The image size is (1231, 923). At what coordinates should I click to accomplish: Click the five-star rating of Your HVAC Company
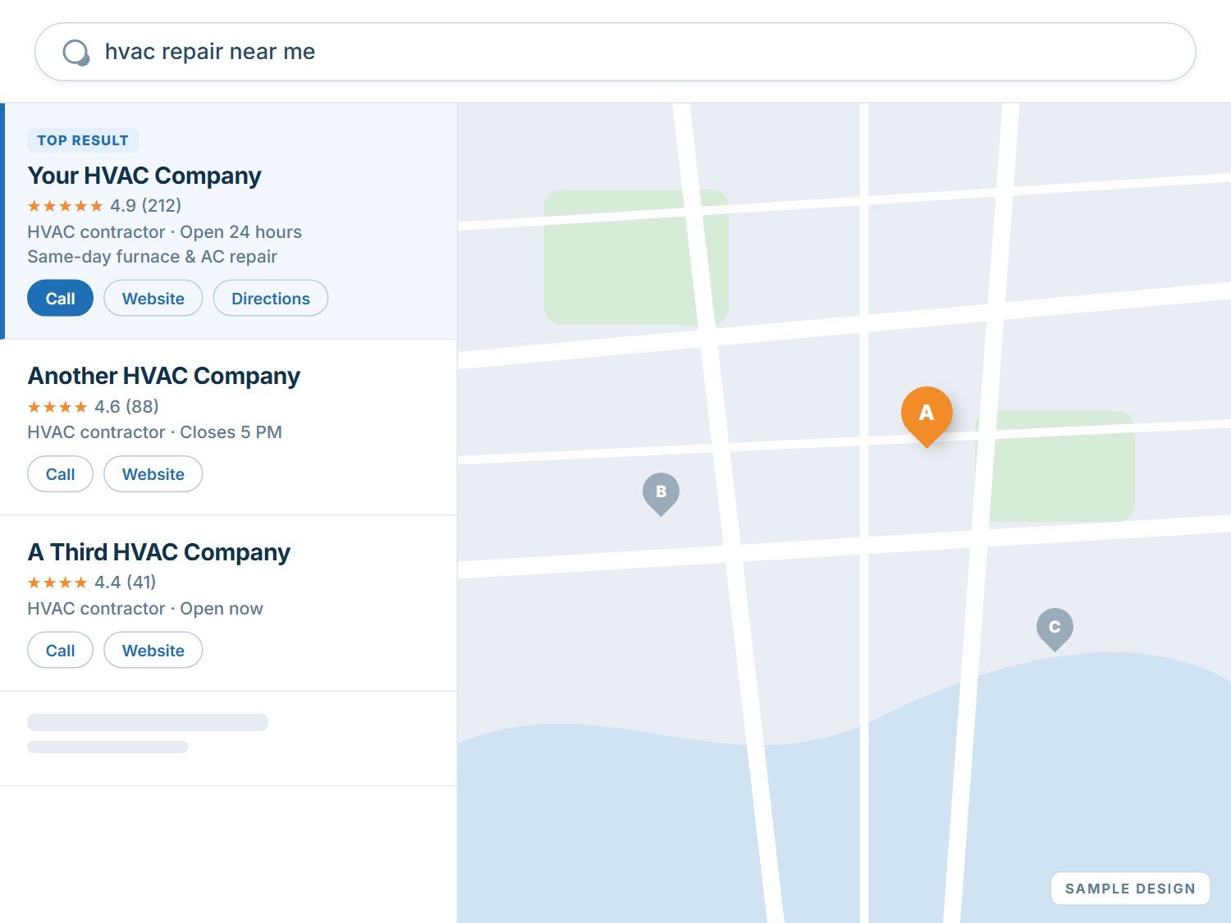[x=65, y=206]
